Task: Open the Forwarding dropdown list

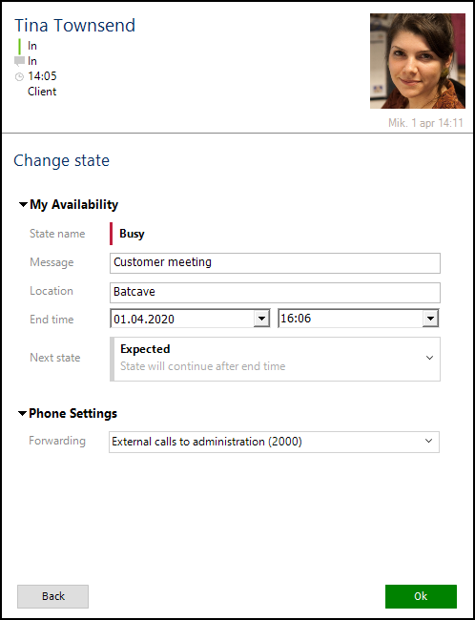Action: 274,442
